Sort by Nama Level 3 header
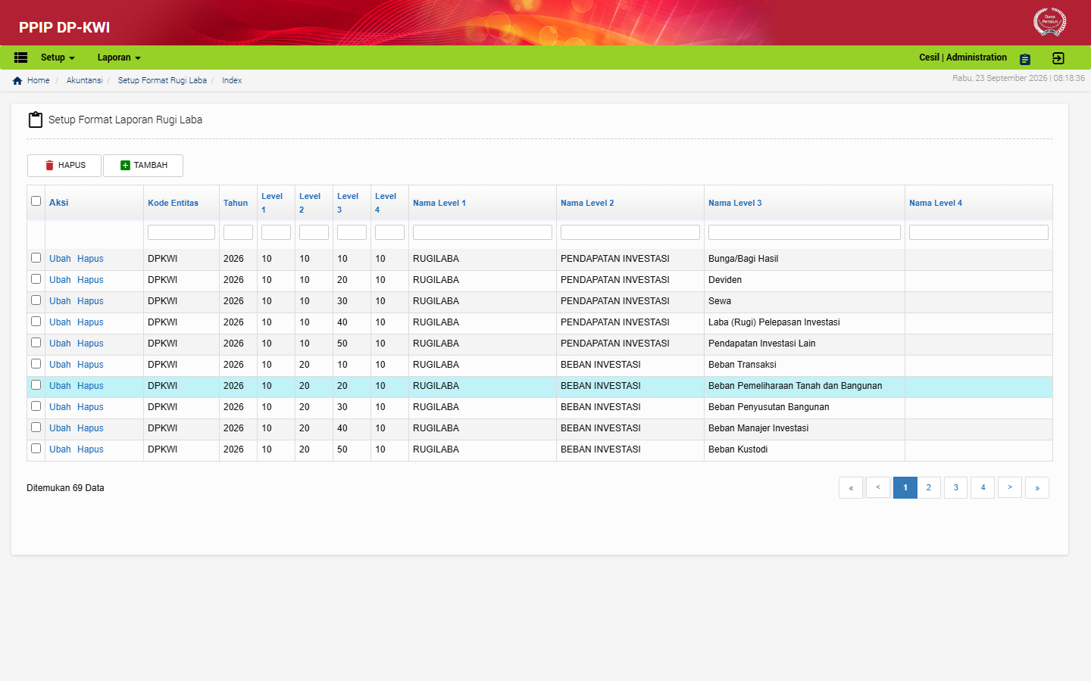This screenshot has width=1091, height=681. click(x=735, y=203)
